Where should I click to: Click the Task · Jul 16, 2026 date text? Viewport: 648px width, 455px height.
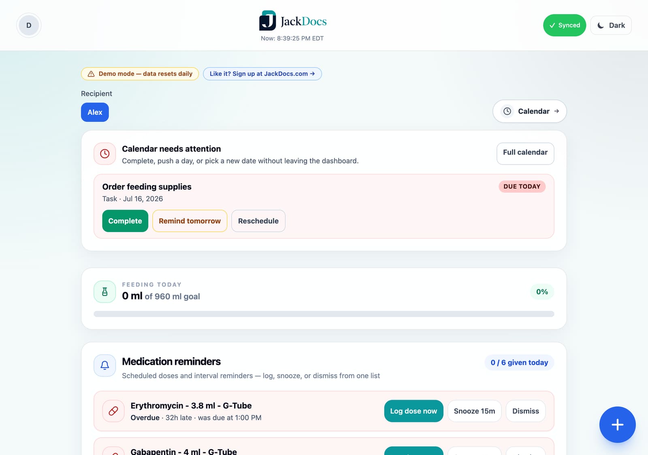click(132, 199)
